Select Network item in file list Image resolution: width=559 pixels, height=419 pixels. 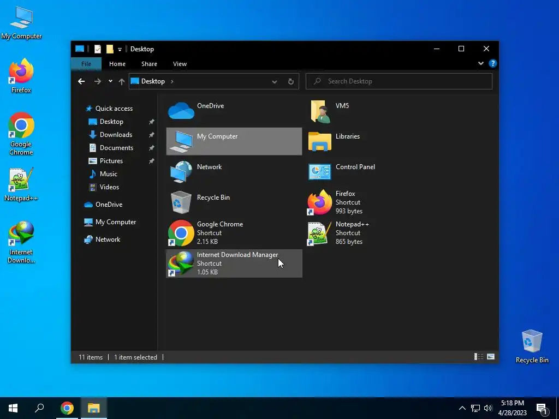point(234,172)
